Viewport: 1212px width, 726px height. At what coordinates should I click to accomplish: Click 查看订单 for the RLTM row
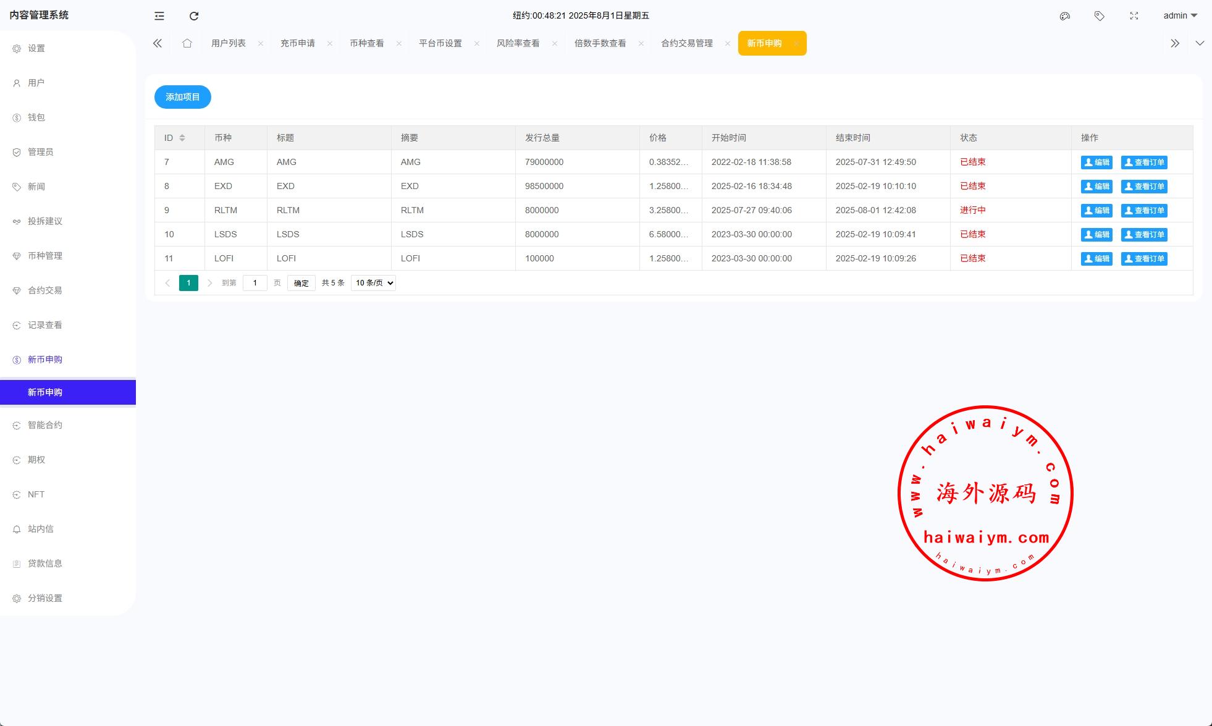pos(1143,211)
